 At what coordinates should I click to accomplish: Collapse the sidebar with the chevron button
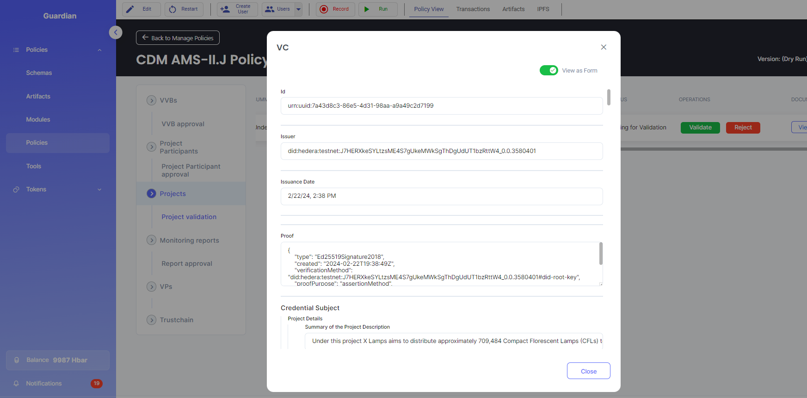click(x=116, y=32)
